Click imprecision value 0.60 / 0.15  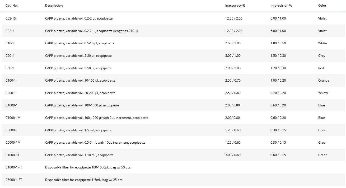click(278, 155)
